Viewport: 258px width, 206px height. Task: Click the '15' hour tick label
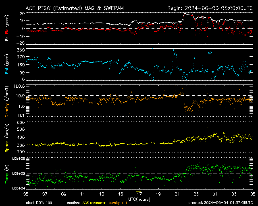121,194
